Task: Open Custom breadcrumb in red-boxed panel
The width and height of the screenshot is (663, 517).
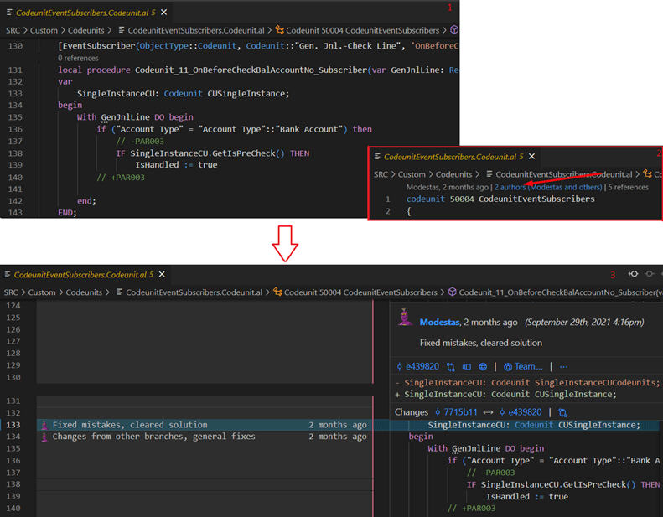Action: click(412, 174)
